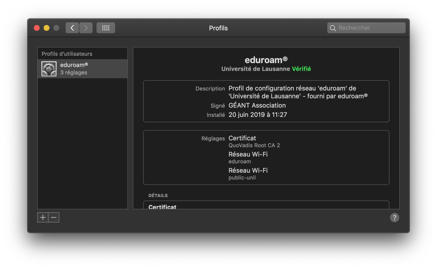Click the 'Installé' label

[216, 115]
